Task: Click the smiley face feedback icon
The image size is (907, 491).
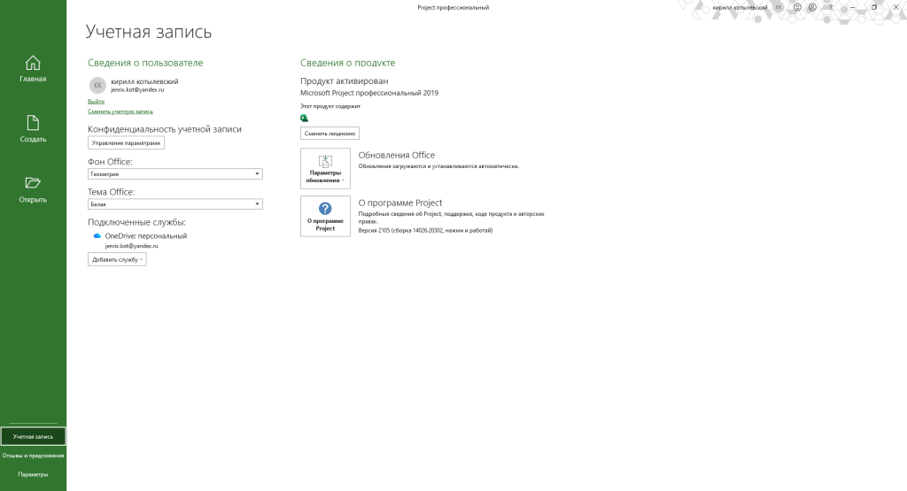Action: point(797,7)
